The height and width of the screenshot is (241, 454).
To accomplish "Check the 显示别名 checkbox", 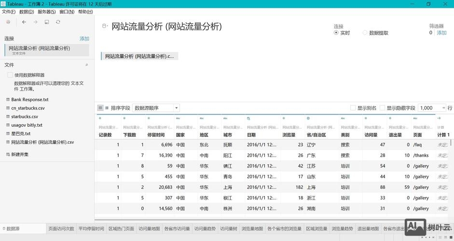I will coord(353,108).
